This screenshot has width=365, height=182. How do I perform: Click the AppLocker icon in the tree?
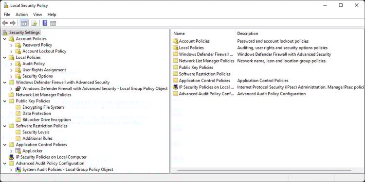(x=18, y=151)
